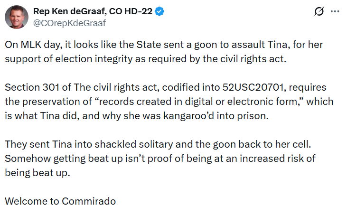Open the three-dot more options menu
This screenshot has height=216, width=347.
tap(335, 12)
